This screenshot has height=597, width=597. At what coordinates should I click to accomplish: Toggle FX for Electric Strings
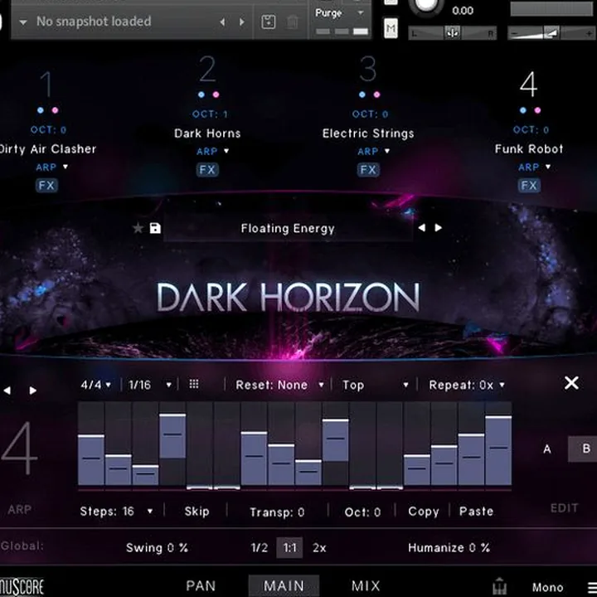(368, 169)
